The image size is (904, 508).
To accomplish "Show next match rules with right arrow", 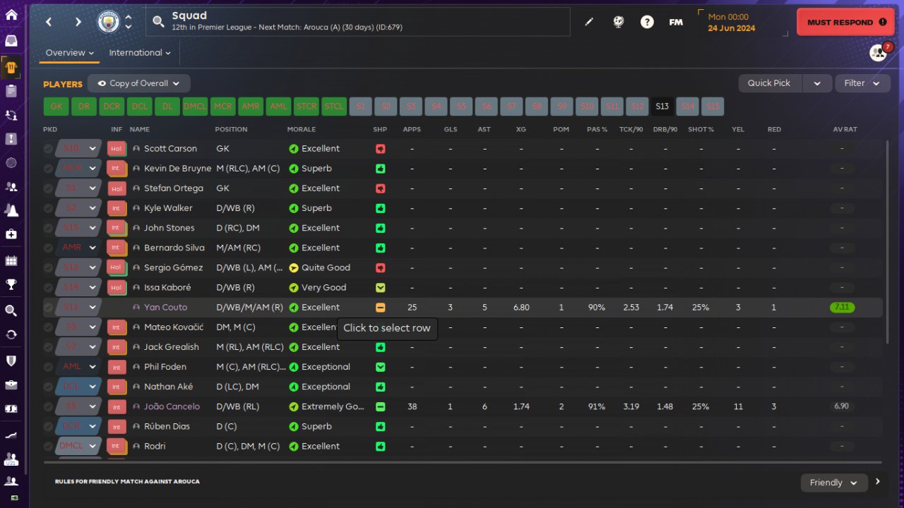I will pyautogui.click(x=878, y=482).
